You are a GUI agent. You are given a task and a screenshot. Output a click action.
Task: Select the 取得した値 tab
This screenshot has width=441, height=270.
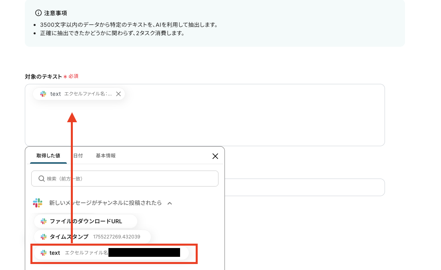coord(48,156)
